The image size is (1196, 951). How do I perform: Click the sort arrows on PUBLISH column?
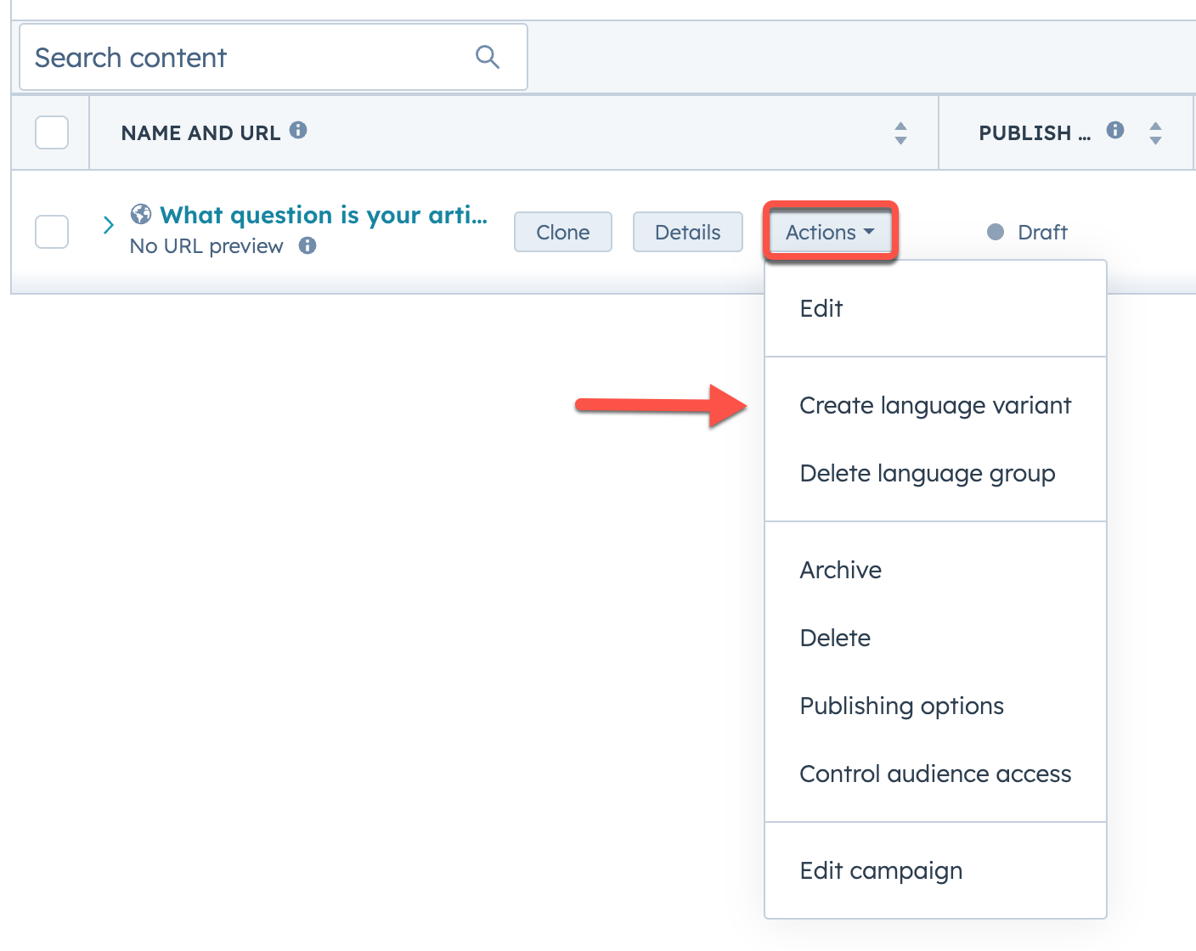pyautogui.click(x=1155, y=132)
